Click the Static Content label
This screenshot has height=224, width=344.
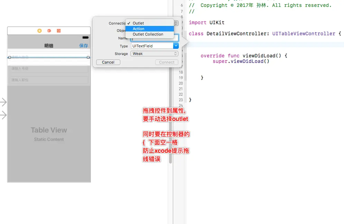(x=49, y=139)
